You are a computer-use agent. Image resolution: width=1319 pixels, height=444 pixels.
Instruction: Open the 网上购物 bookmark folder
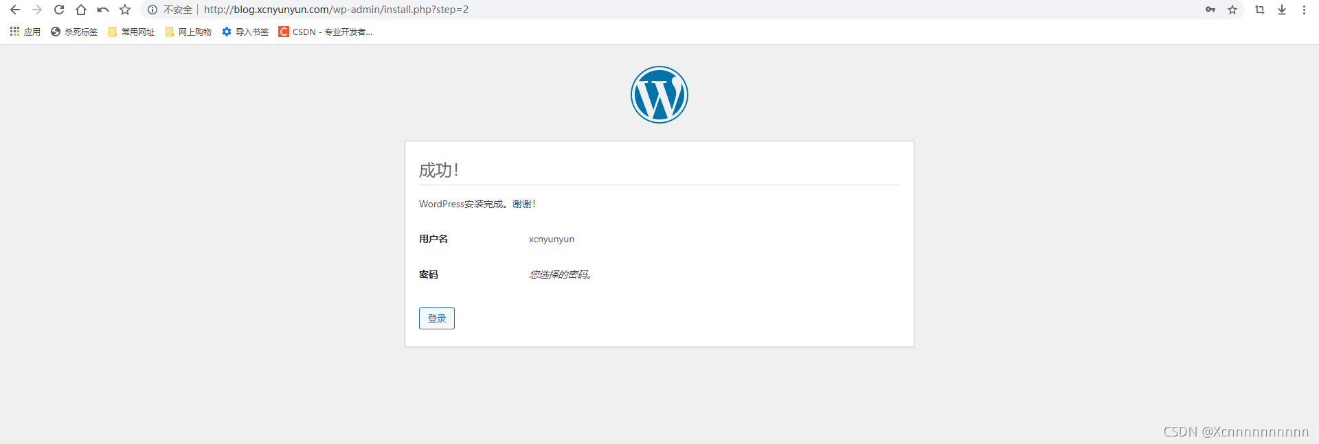(188, 32)
